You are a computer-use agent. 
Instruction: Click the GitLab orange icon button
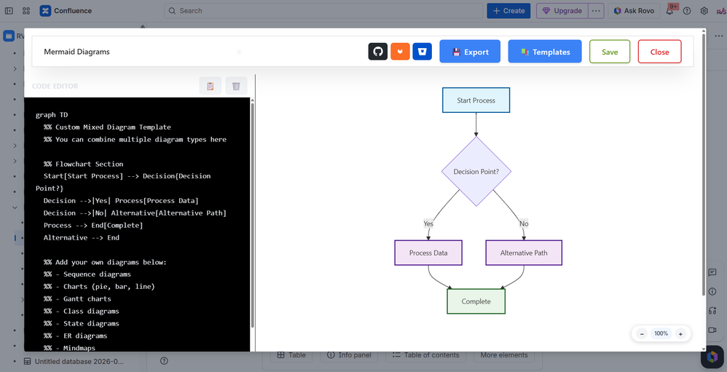tap(400, 52)
